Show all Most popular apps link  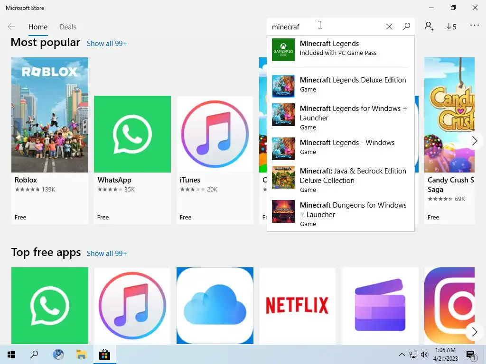[x=107, y=44]
